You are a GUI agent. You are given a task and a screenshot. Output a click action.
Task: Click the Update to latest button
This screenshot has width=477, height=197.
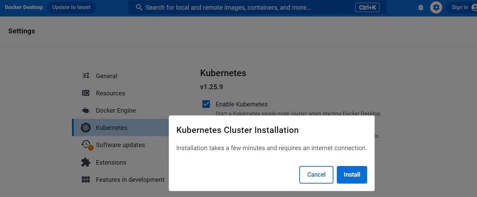click(71, 7)
